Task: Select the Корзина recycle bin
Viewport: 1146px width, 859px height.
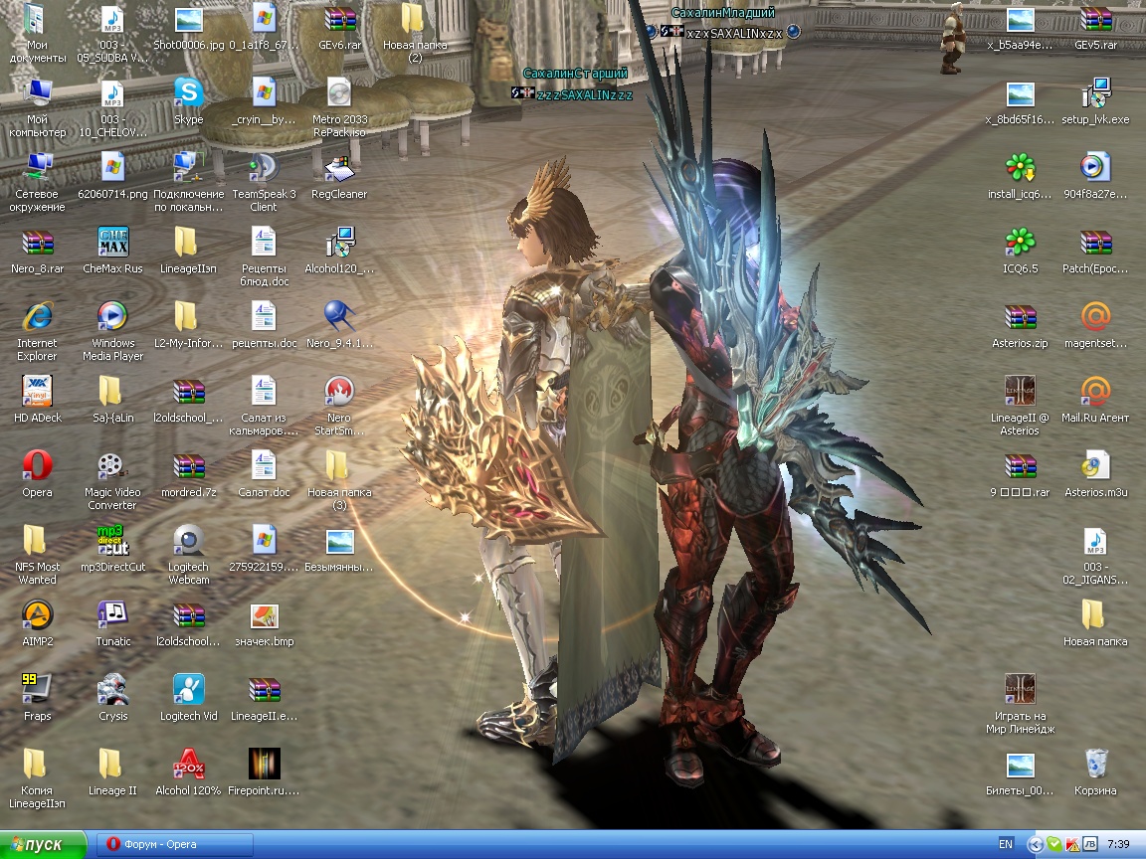Action: [1095, 764]
